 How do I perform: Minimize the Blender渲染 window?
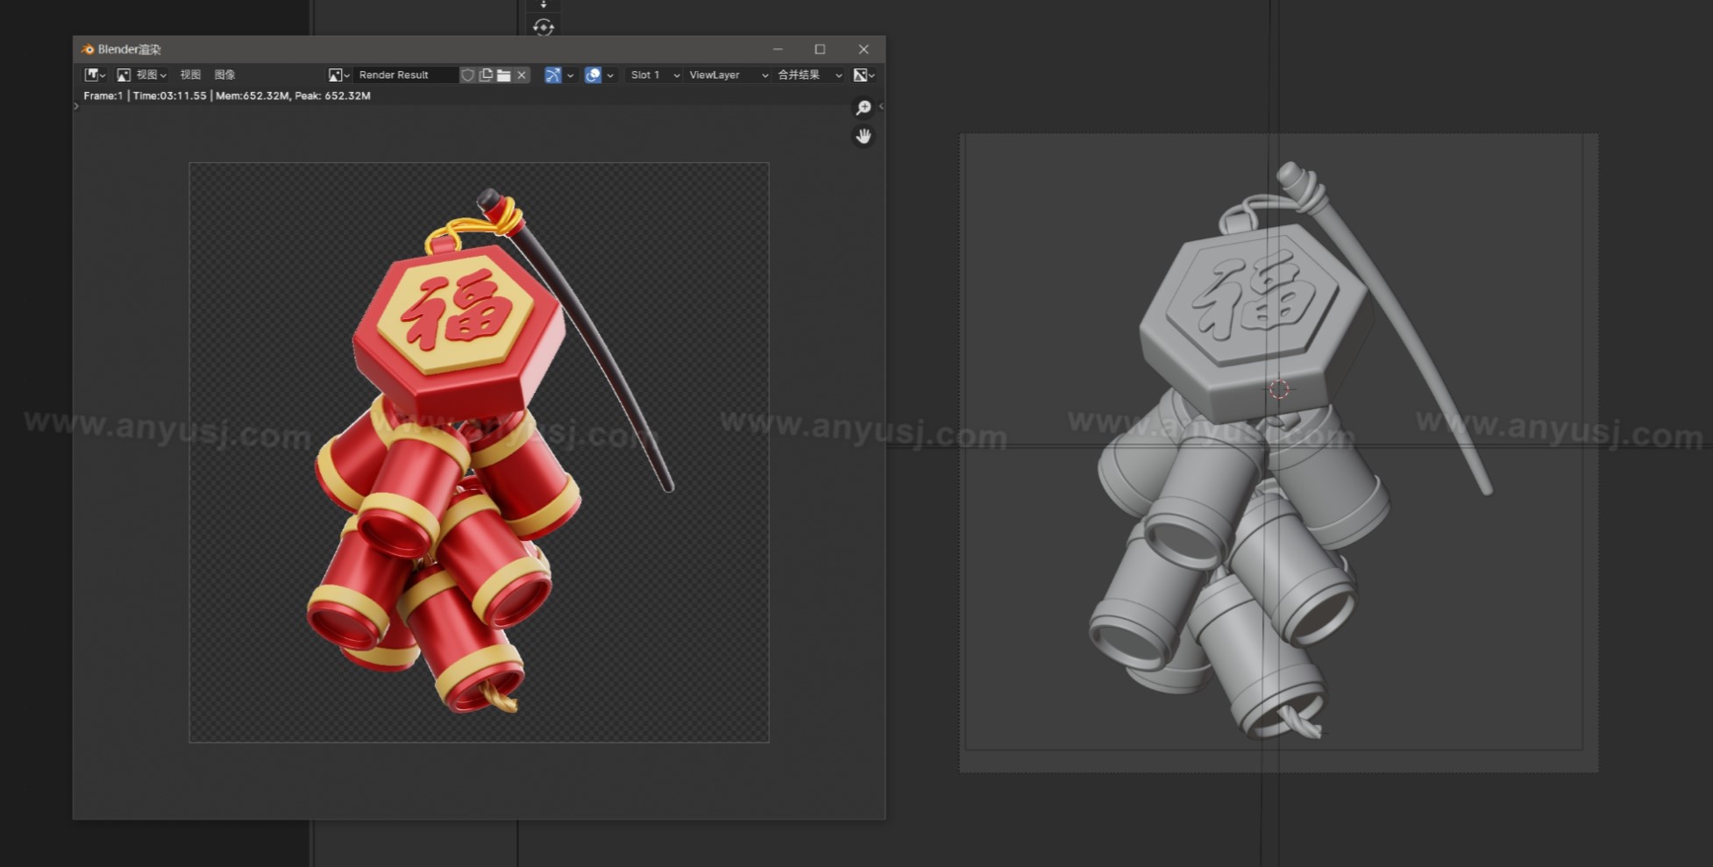point(778,49)
